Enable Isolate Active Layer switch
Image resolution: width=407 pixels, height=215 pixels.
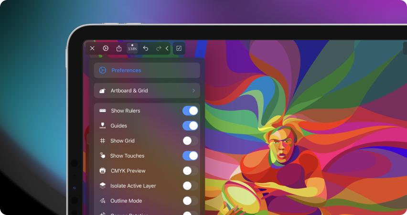(x=190, y=186)
